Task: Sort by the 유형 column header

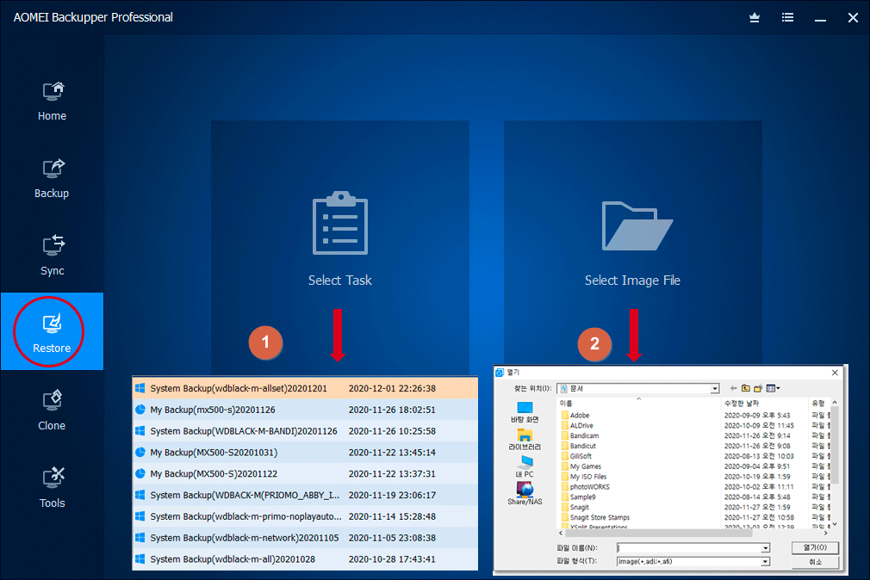Action: click(818, 404)
